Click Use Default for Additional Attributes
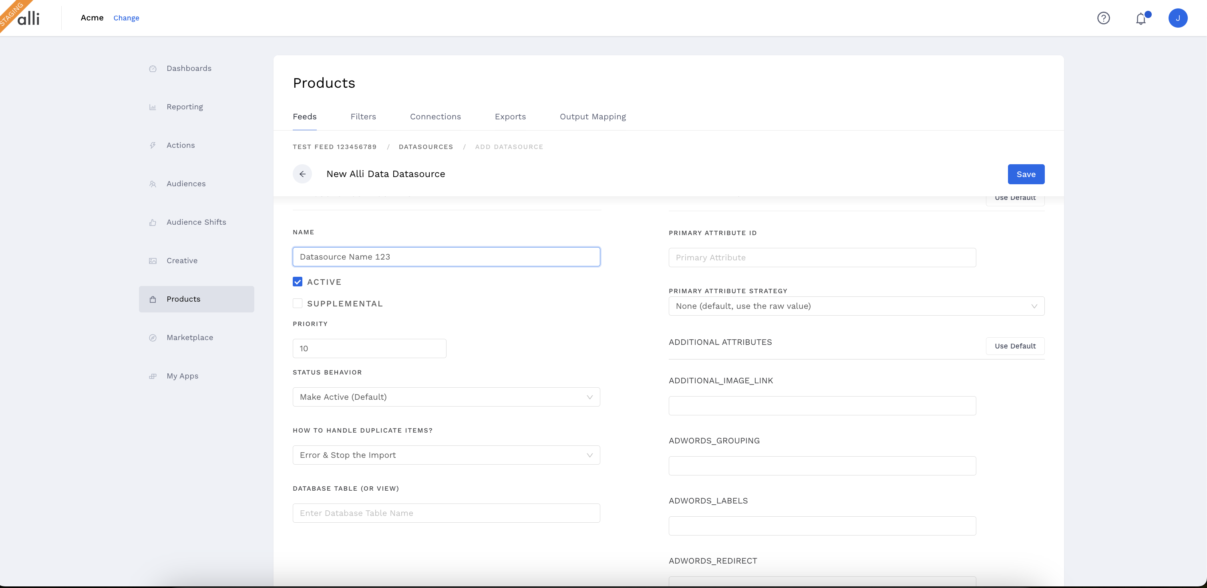 1015,346
